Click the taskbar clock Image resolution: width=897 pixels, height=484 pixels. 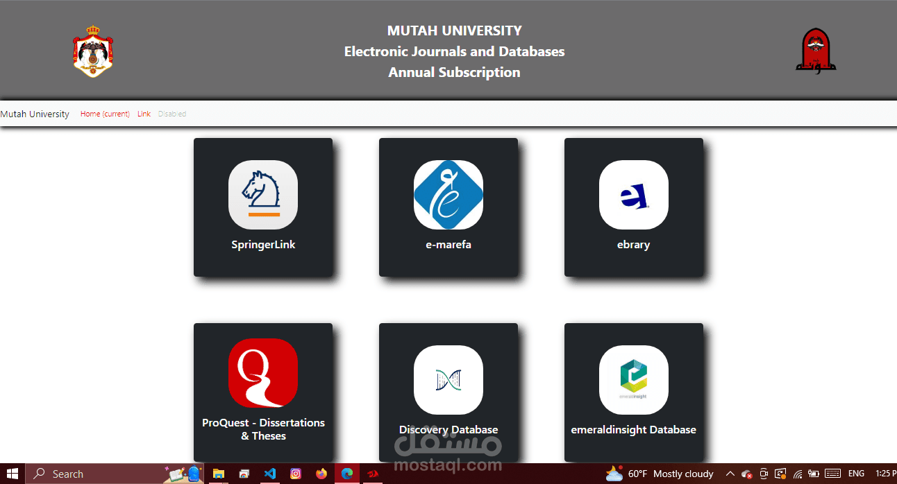(886, 474)
